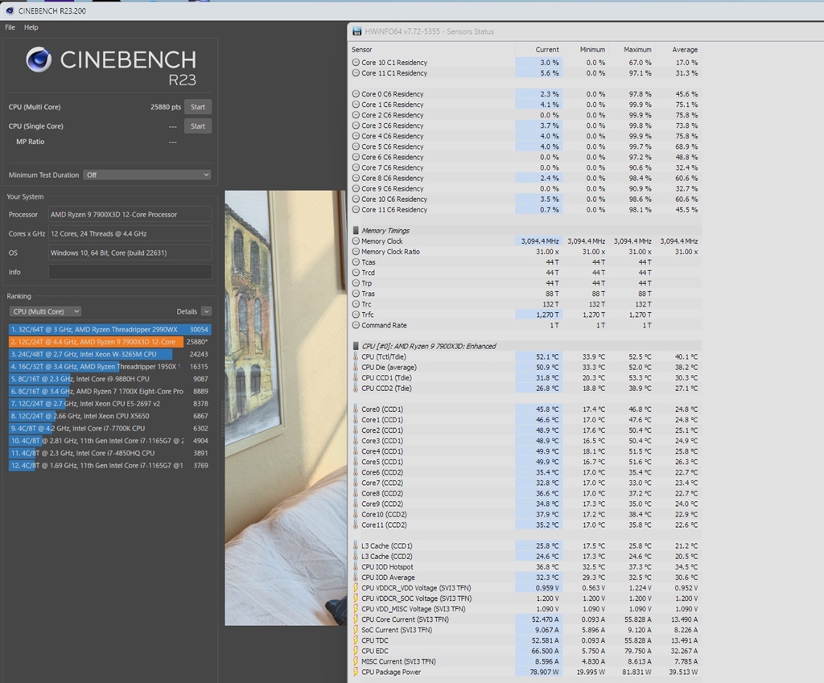The height and width of the screenshot is (683, 824).
Task: Click the Current column header in HWiNFO
Action: coord(547,49)
